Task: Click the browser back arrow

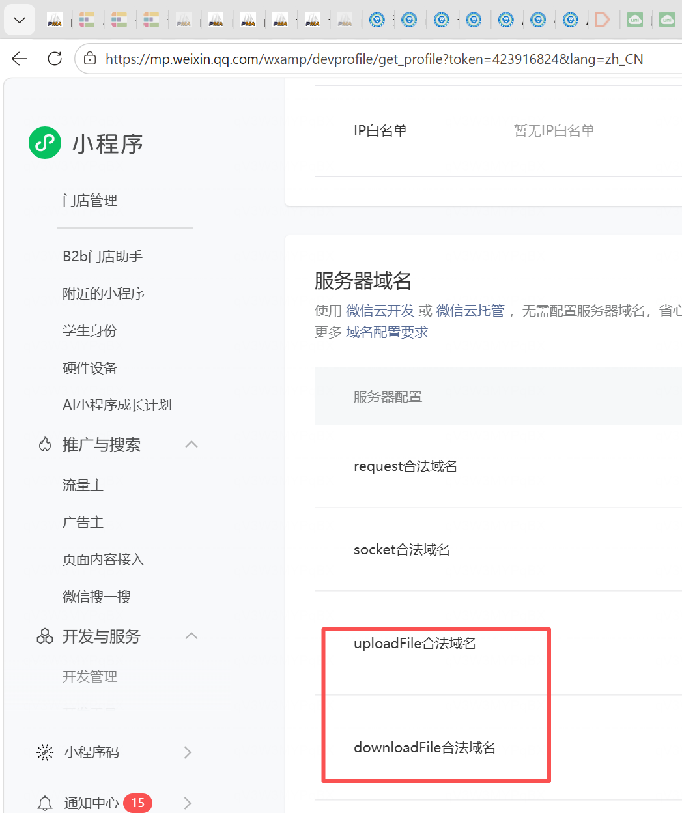Action: click(20, 59)
